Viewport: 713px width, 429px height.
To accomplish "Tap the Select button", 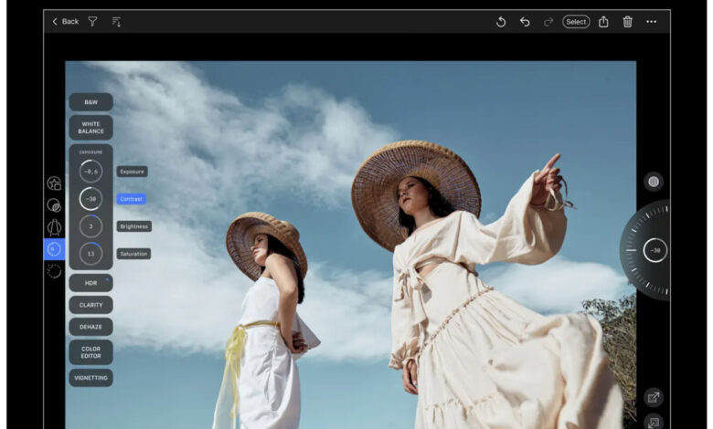I will pyautogui.click(x=576, y=21).
